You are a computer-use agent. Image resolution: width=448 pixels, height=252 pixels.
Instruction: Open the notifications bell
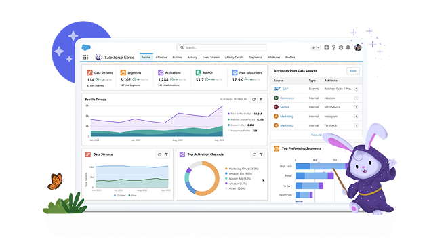(348, 47)
